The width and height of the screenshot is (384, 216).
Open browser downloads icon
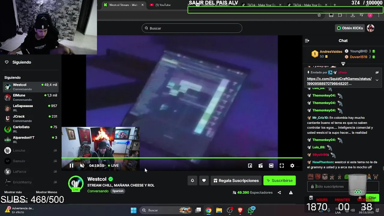353,15
